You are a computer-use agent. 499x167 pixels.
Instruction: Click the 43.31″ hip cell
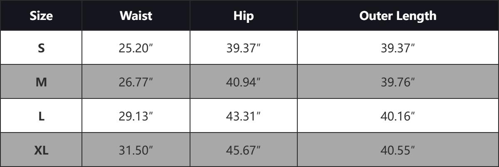point(244,116)
